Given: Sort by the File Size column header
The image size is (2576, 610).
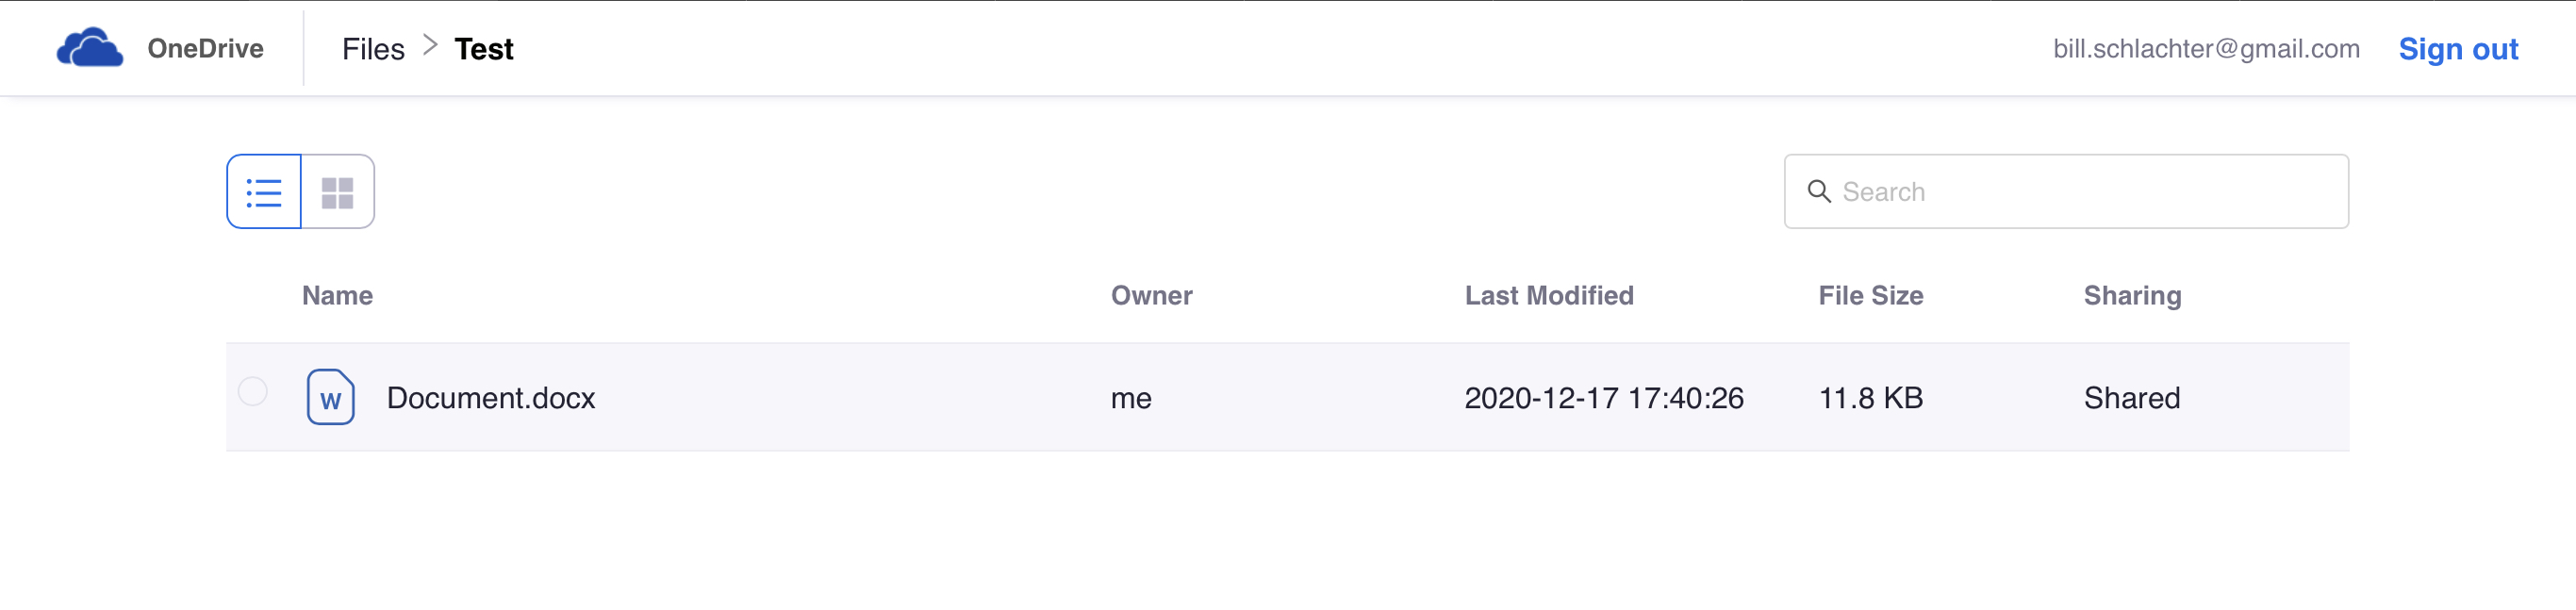Looking at the screenshot, I should point(1870,296).
